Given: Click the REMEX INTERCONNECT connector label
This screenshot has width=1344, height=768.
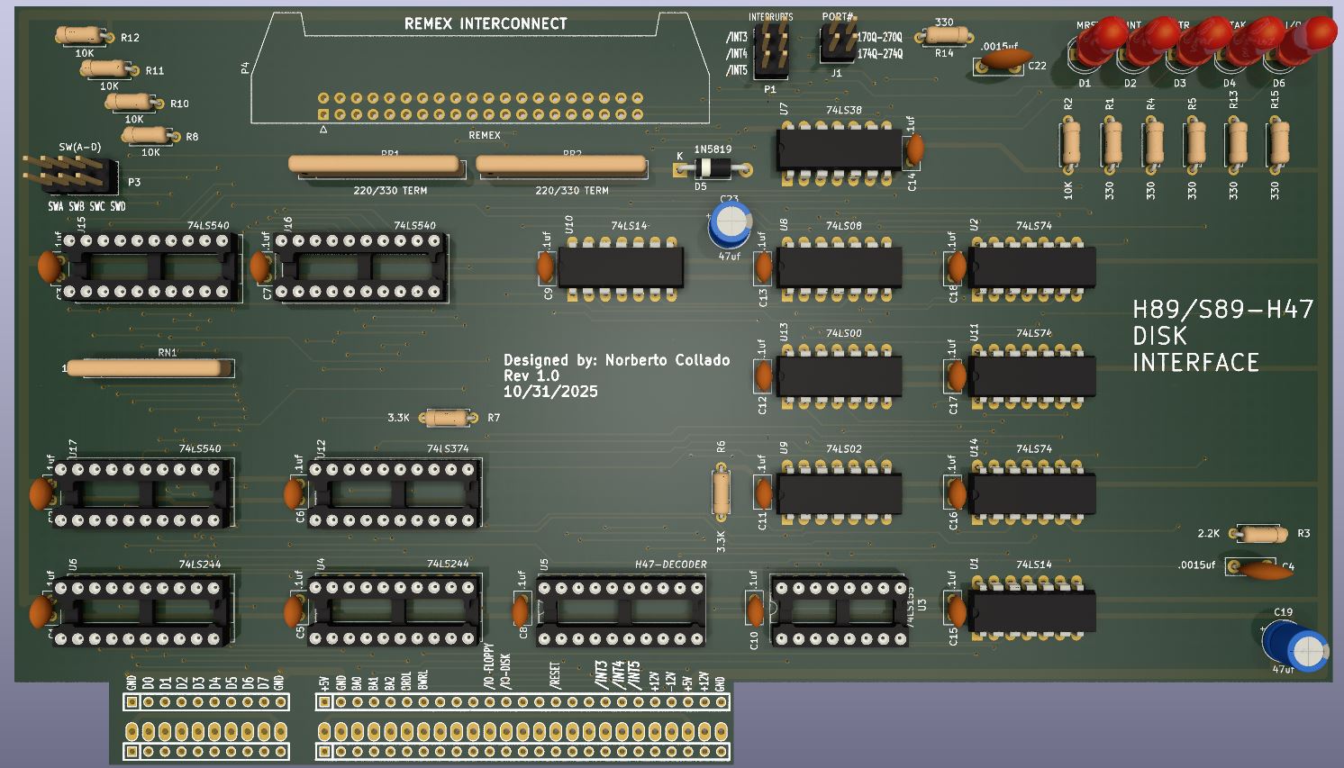Looking at the screenshot, I should tap(486, 23).
